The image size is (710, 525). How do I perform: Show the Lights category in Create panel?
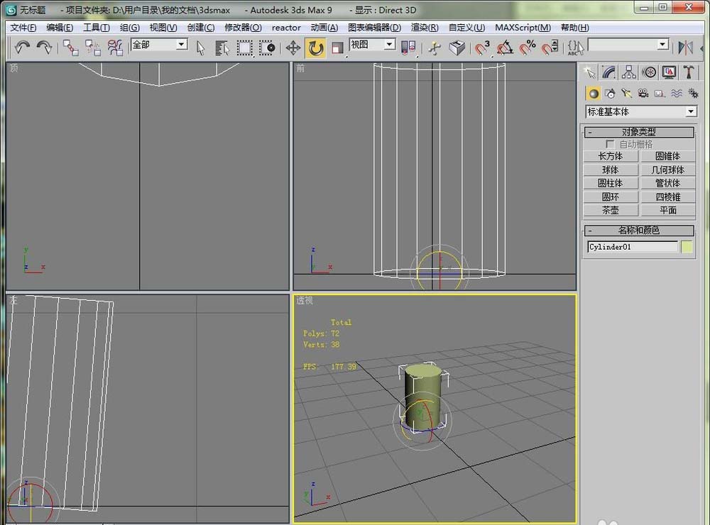pos(626,93)
